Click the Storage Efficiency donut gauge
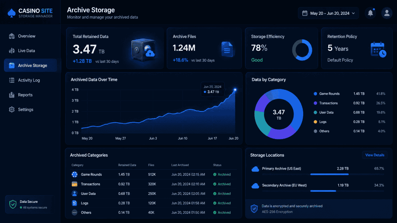 pyautogui.click(x=302, y=50)
